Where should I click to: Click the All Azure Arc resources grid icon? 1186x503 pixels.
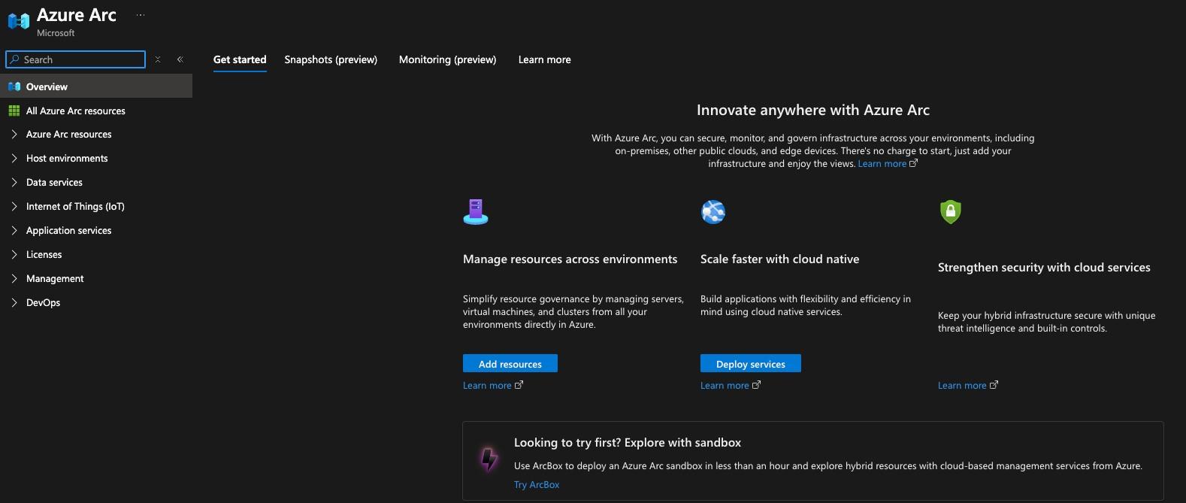pyautogui.click(x=14, y=111)
